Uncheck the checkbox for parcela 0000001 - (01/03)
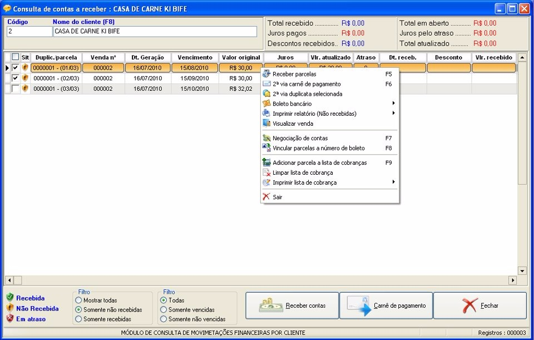Screen dimensions: 534x340 tap(16, 67)
